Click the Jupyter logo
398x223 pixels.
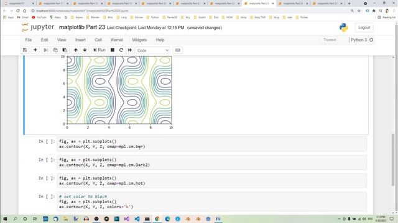[38, 27]
